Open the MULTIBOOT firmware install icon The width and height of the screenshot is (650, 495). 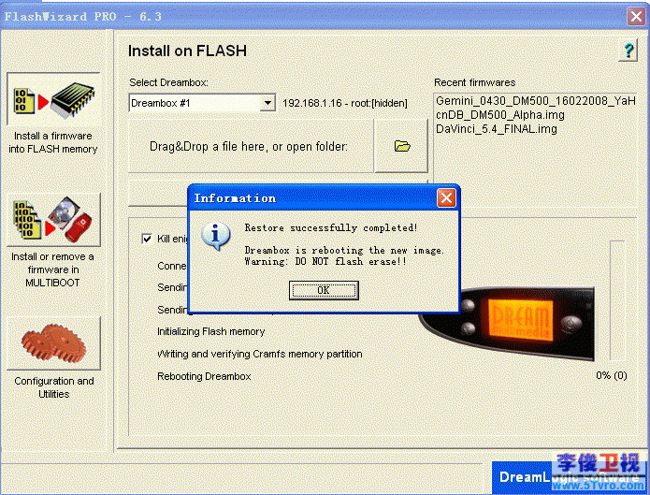click(54, 220)
